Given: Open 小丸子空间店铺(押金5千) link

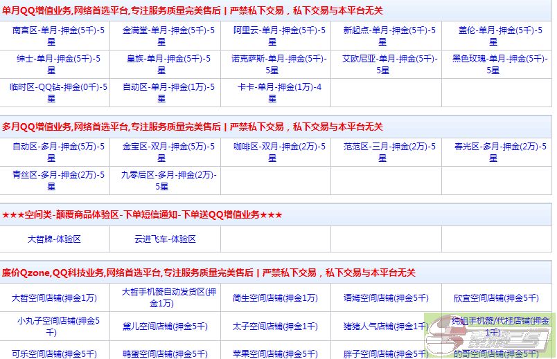Looking at the screenshot, I should point(58,326).
